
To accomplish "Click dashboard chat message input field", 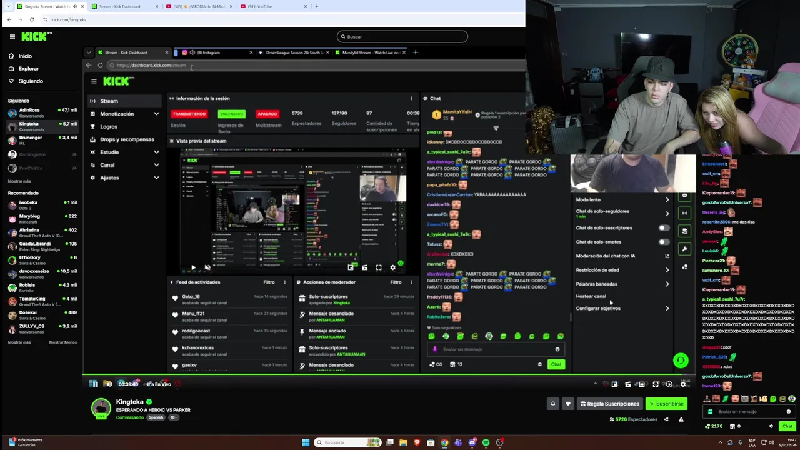I will [496, 349].
